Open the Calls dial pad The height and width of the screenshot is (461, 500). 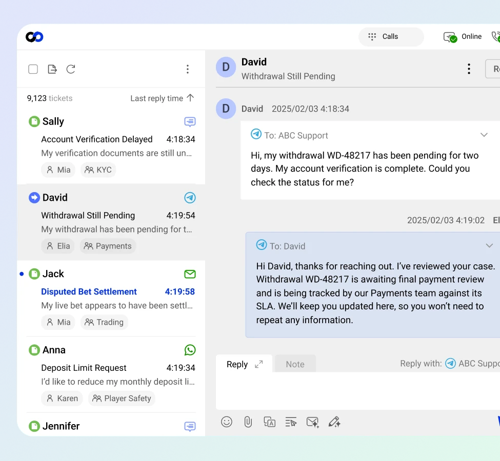tap(391, 37)
